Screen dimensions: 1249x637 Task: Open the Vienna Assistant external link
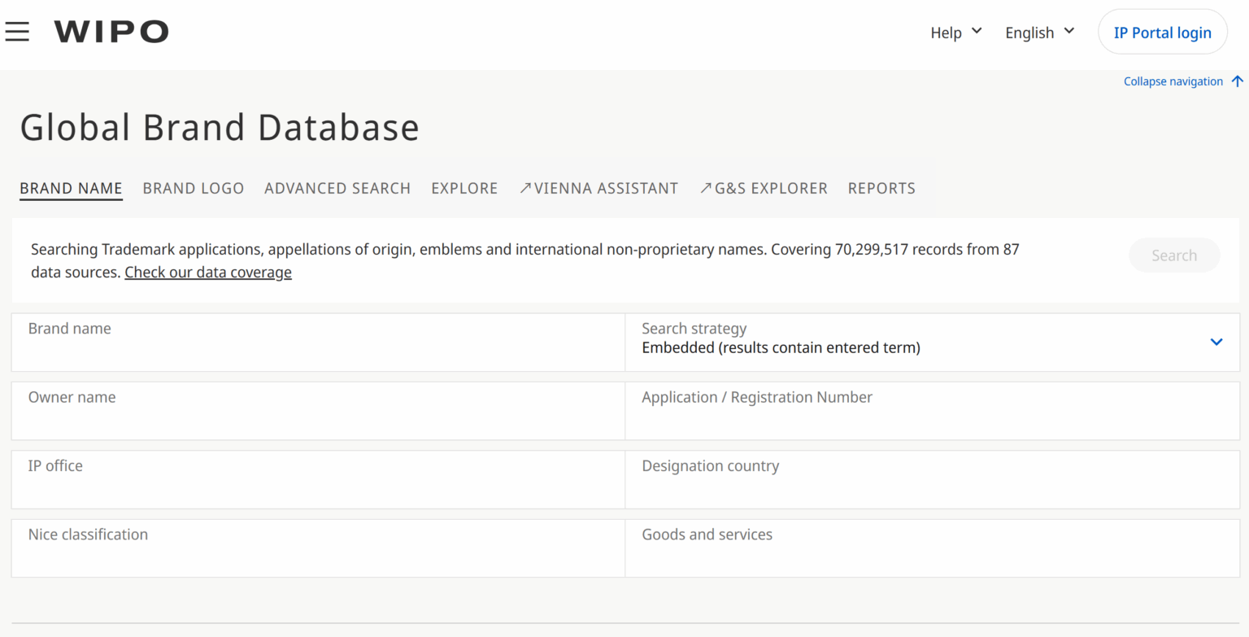(x=598, y=188)
